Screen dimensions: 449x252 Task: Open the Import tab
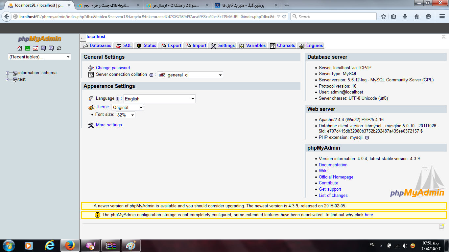click(x=196, y=46)
